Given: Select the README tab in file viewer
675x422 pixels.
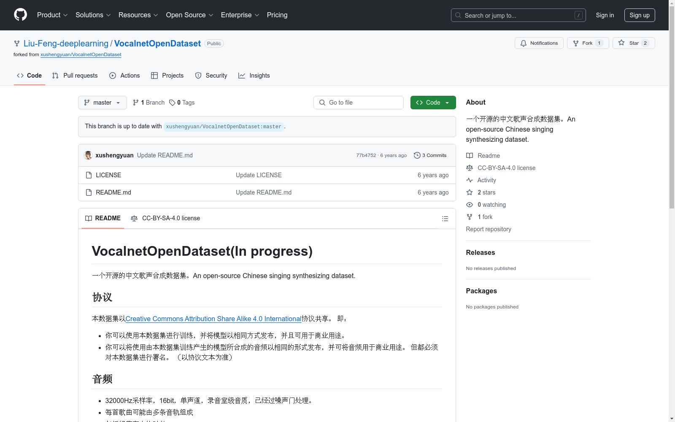Looking at the screenshot, I should pos(103,218).
